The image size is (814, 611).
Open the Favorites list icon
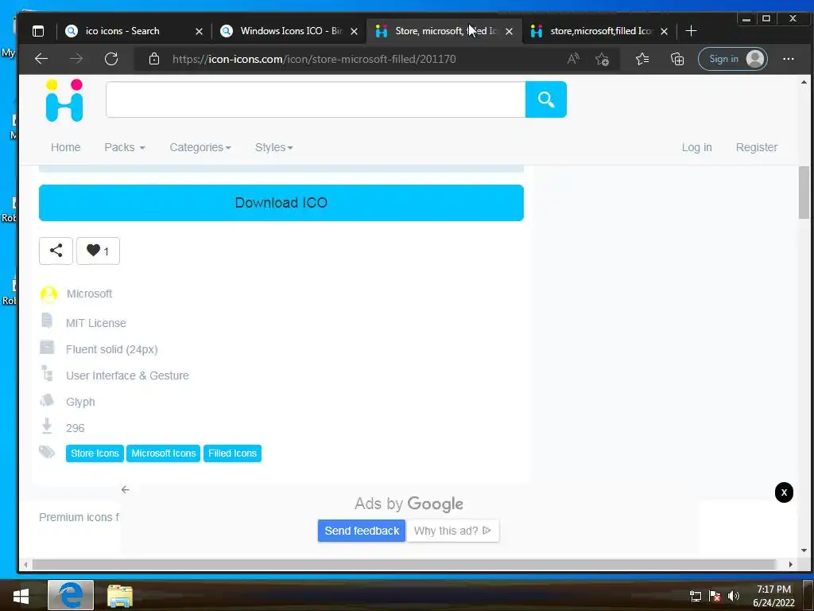point(642,59)
